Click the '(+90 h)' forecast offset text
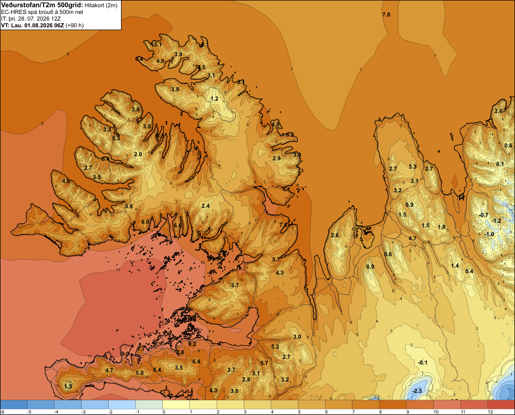The height and width of the screenshot is (415, 515). tap(75, 25)
